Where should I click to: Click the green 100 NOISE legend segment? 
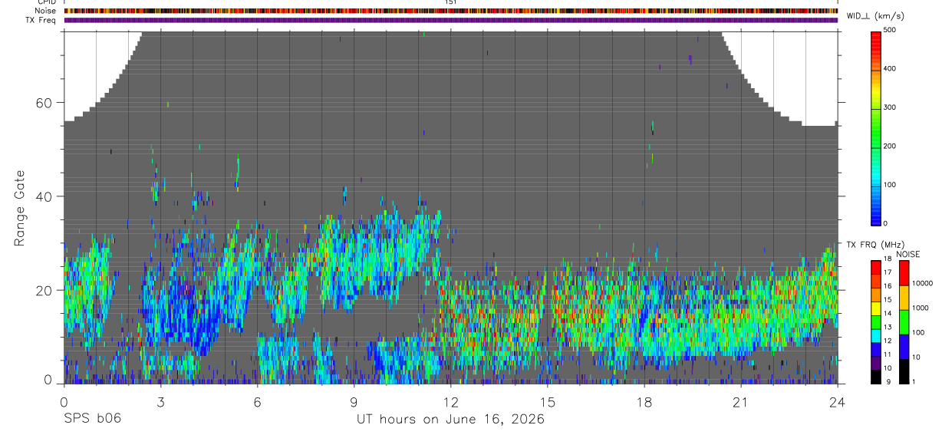click(904, 322)
